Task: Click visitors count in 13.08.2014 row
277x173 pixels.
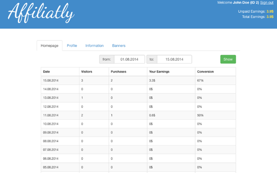Action: [x=82, y=98]
